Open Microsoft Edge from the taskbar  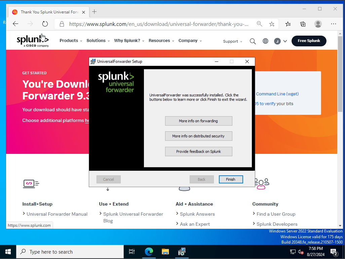[x=149, y=252]
